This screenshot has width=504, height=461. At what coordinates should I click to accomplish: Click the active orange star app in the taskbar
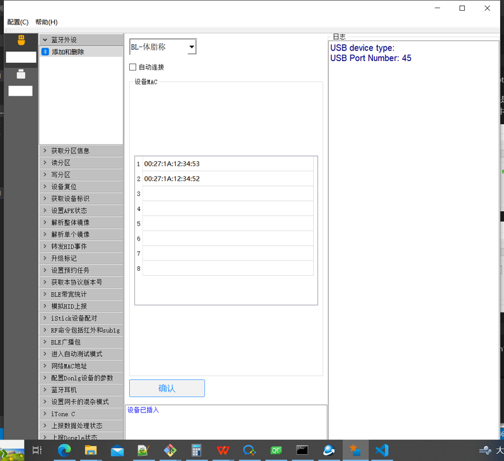click(x=355, y=450)
